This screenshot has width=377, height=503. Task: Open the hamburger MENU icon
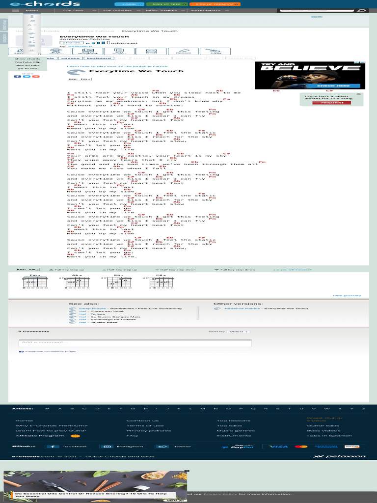(x=15, y=11)
